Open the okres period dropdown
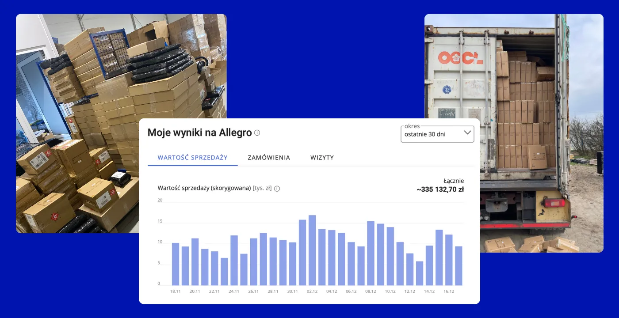 tap(437, 134)
